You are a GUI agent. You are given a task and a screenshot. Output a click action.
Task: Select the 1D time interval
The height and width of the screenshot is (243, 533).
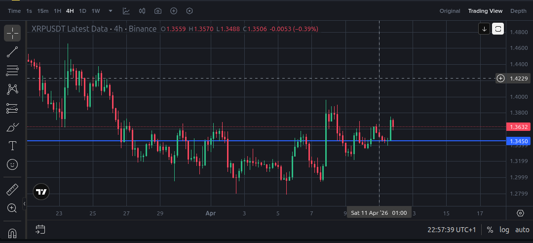pyautogui.click(x=82, y=11)
